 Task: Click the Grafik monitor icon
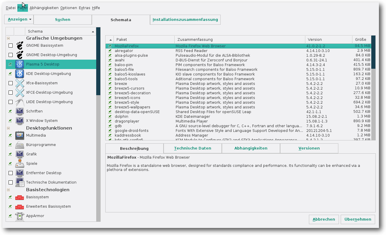click(20, 154)
